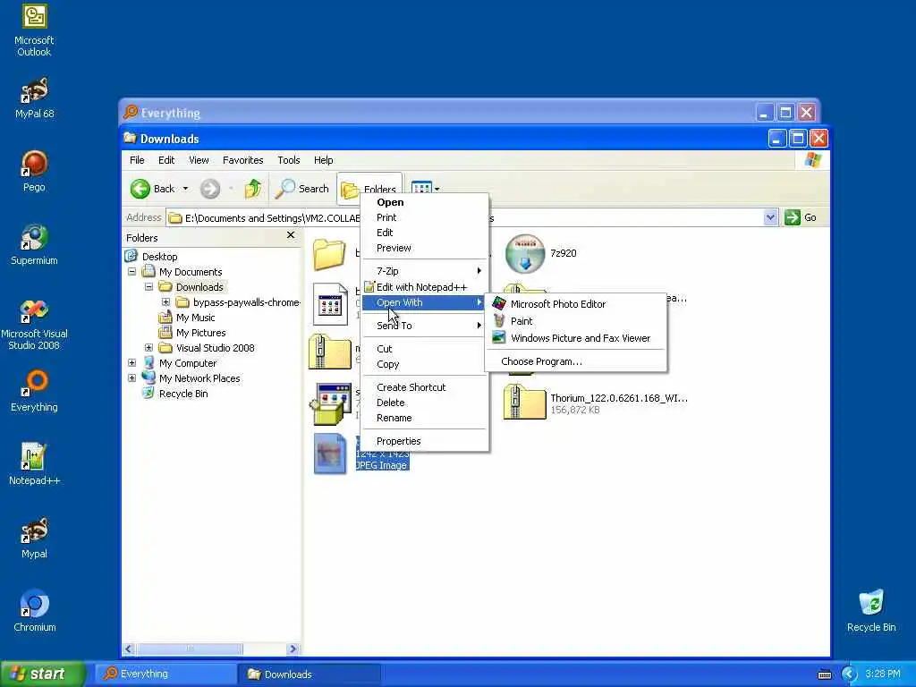Go up one folder level

click(x=253, y=189)
